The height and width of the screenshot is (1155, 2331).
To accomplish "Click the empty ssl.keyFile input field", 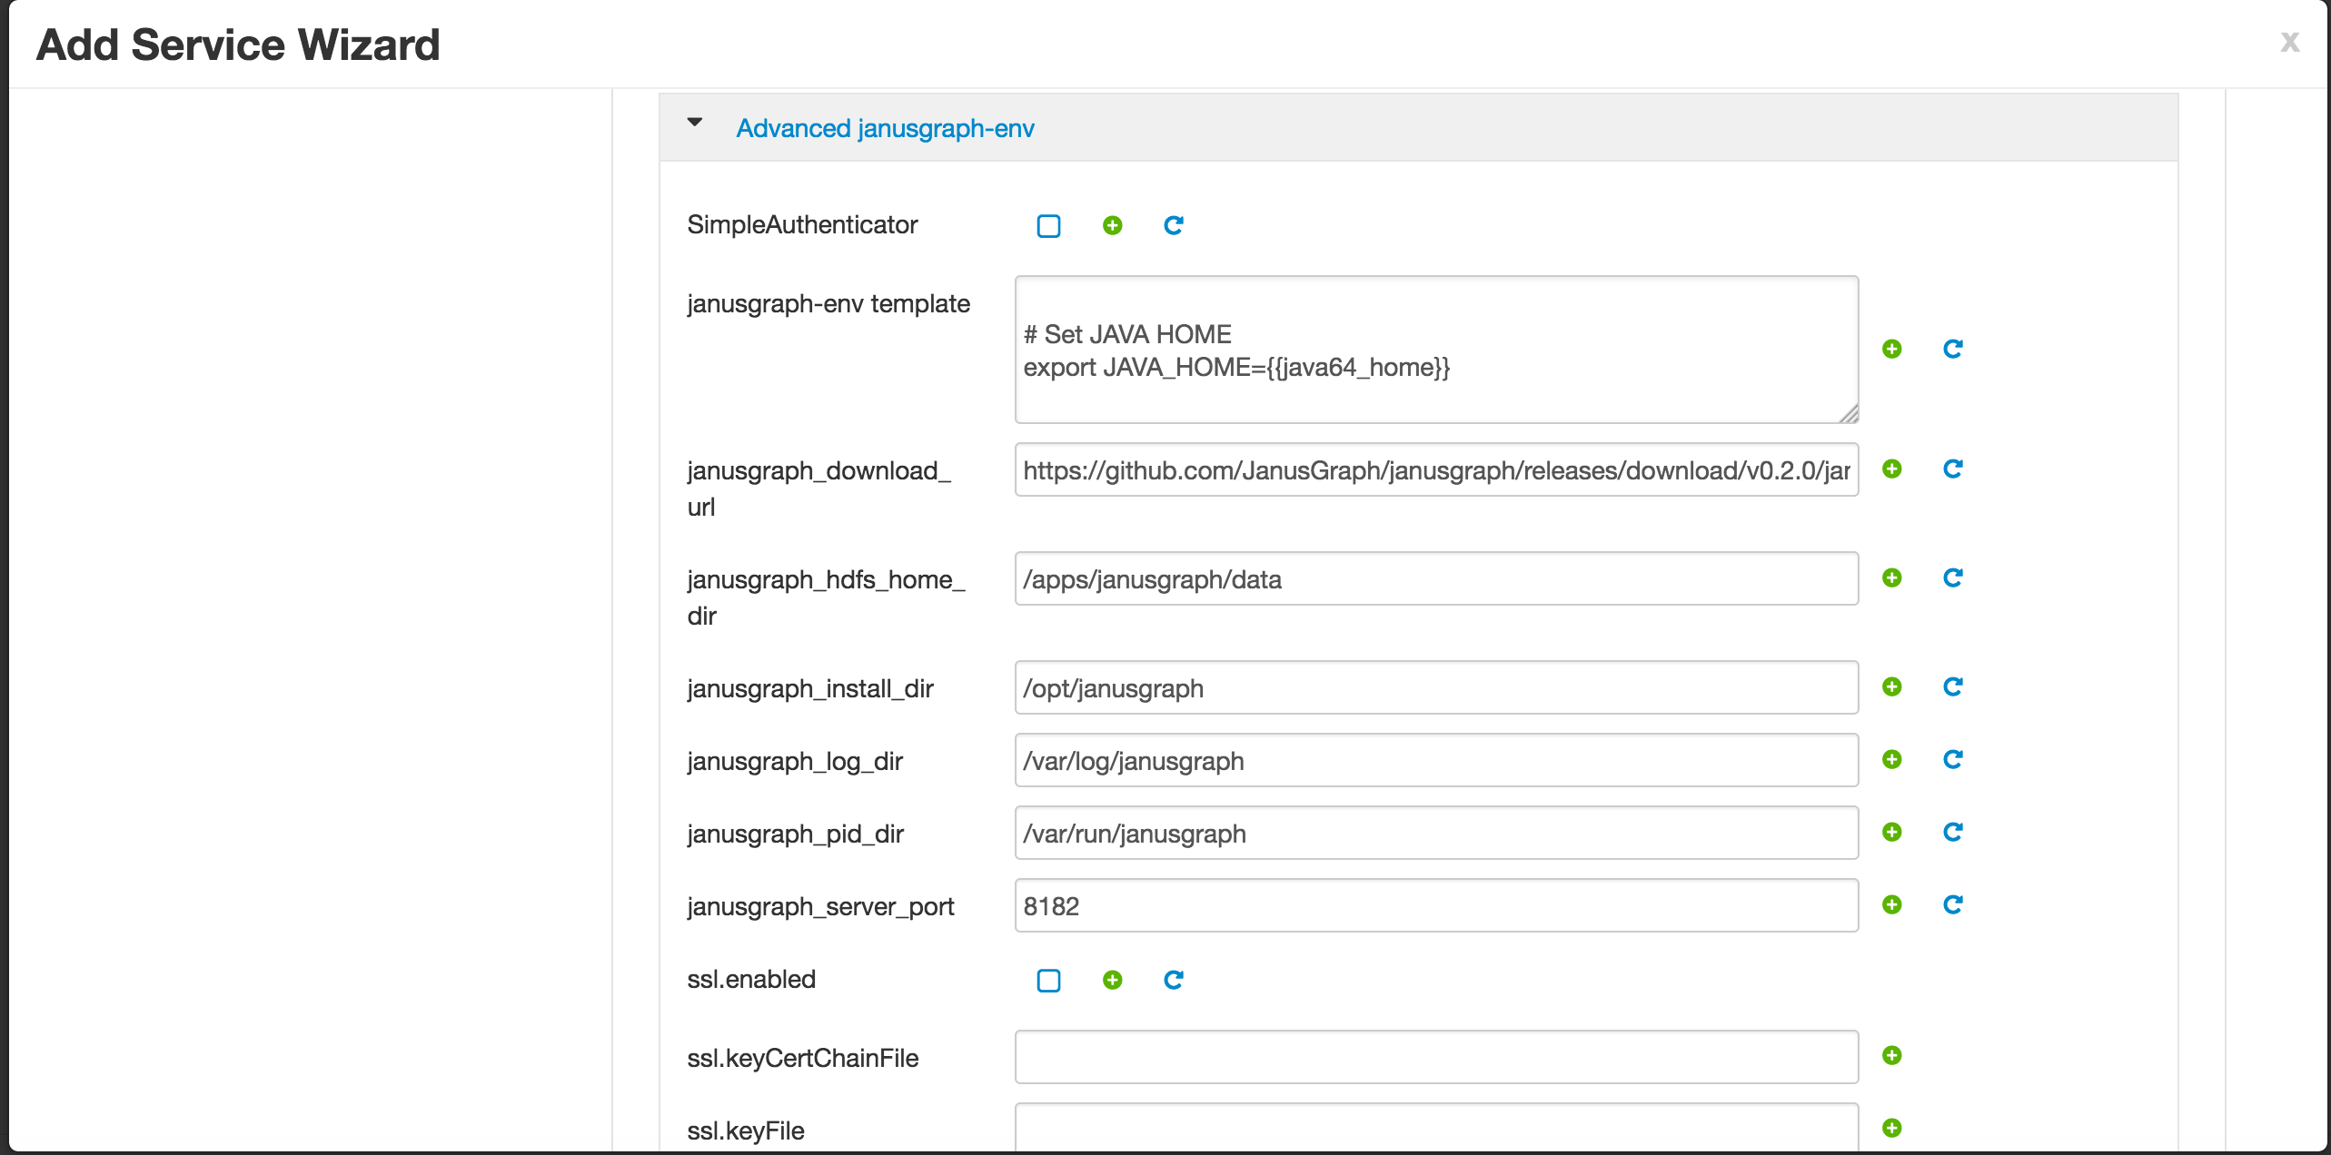I will [x=1436, y=1128].
